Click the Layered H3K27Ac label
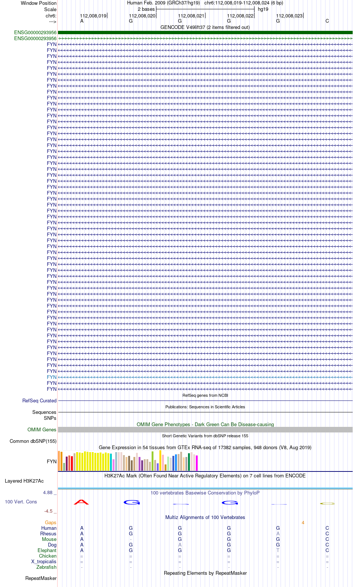The width and height of the screenshot is (353, 587). tap(24, 481)
